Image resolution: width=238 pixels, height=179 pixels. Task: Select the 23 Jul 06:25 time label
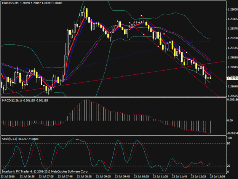point(27,176)
